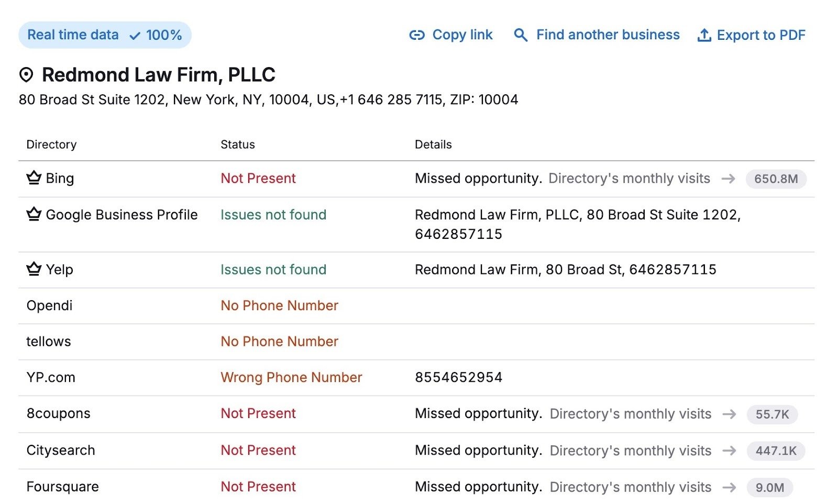
Task: Click the location pin beside Redmond Law Firm
Action: pyautogui.click(x=27, y=74)
